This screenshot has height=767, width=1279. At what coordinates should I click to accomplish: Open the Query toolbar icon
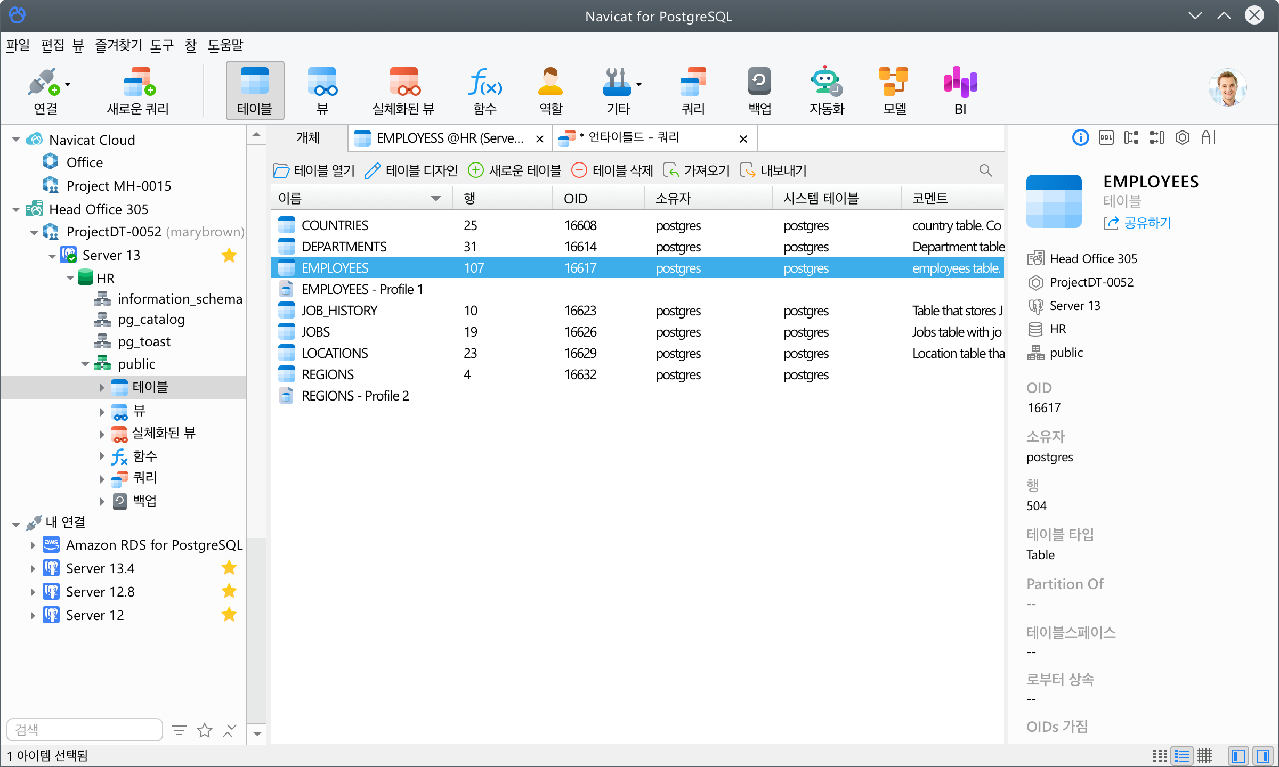tap(693, 91)
